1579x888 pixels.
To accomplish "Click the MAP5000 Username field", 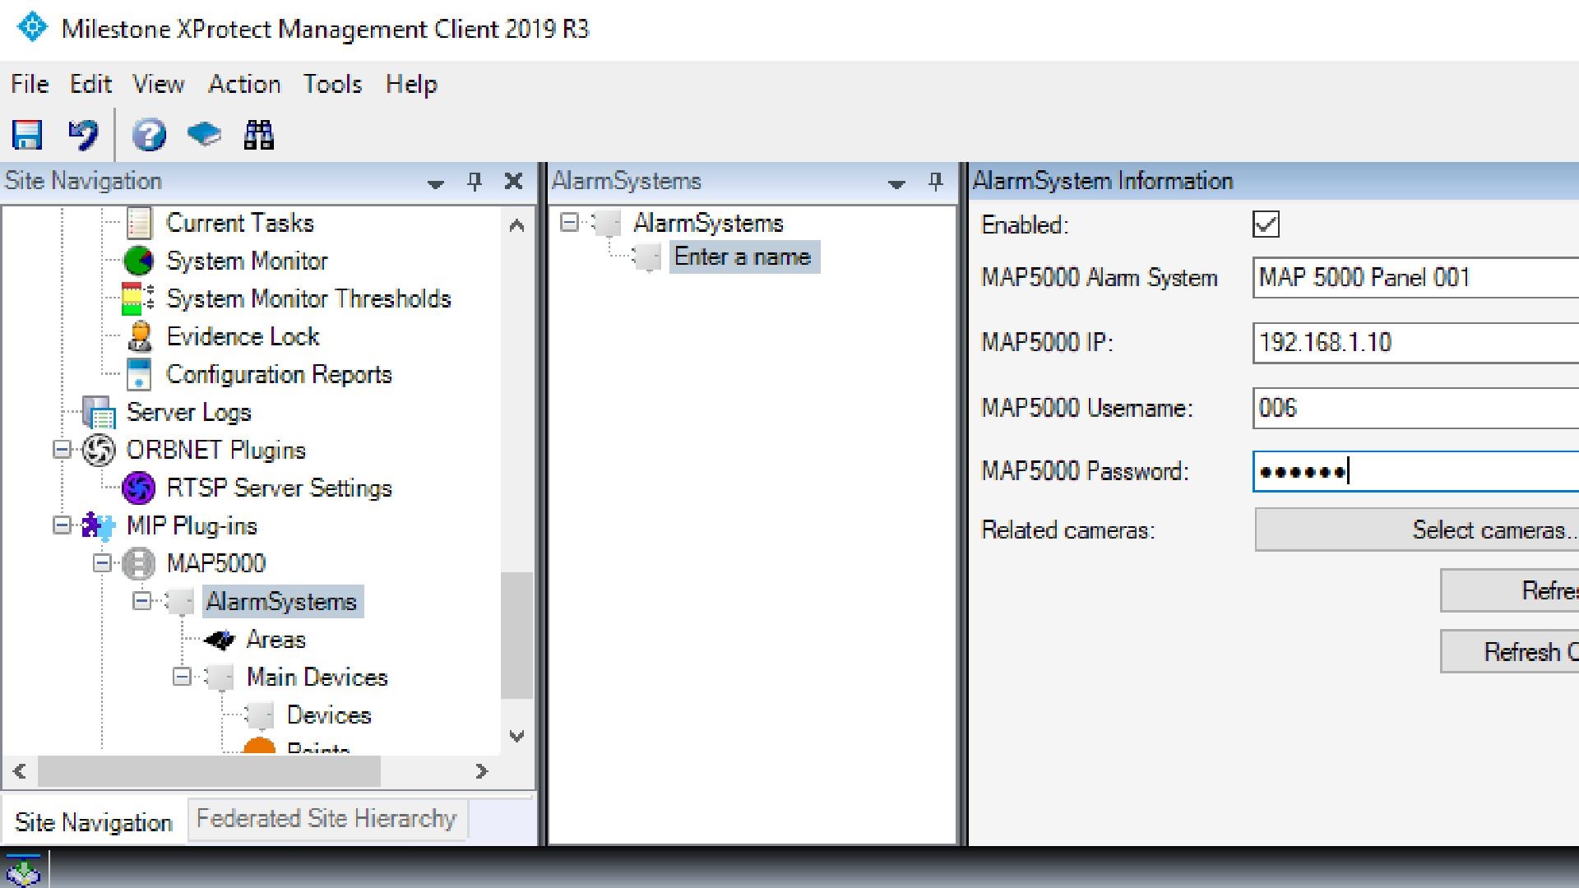I will click(1415, 408).
